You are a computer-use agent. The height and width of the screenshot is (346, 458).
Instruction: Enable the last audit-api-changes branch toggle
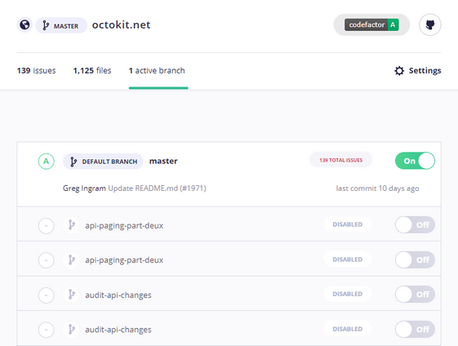point(415,329)
